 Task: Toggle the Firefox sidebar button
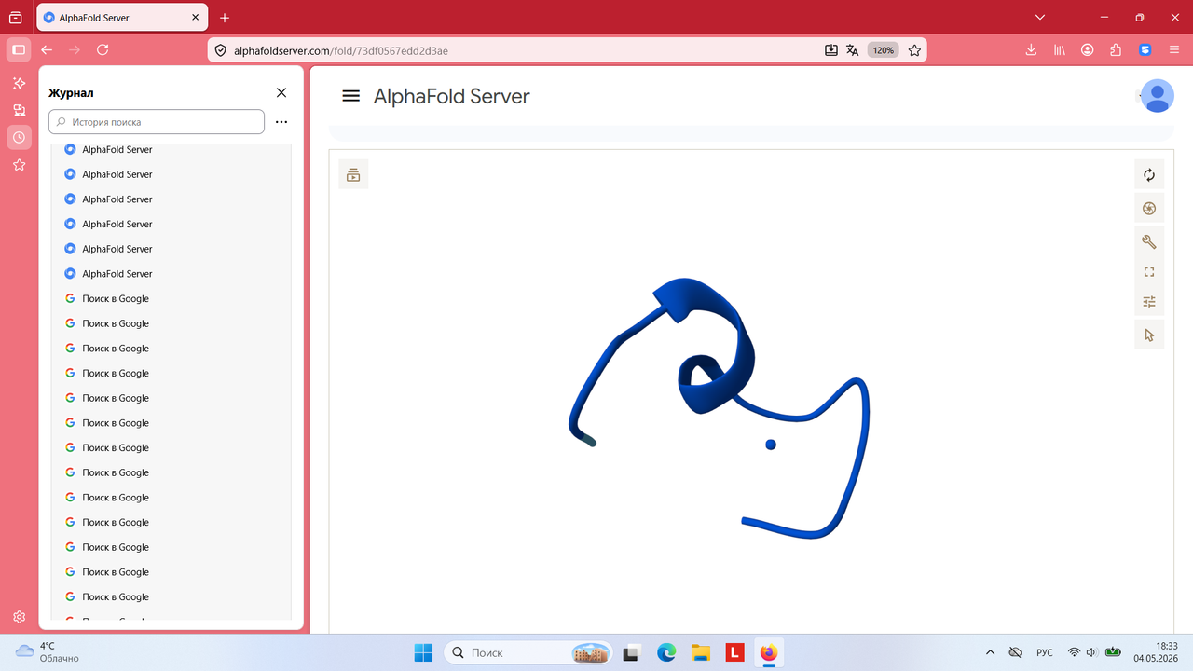19,50
